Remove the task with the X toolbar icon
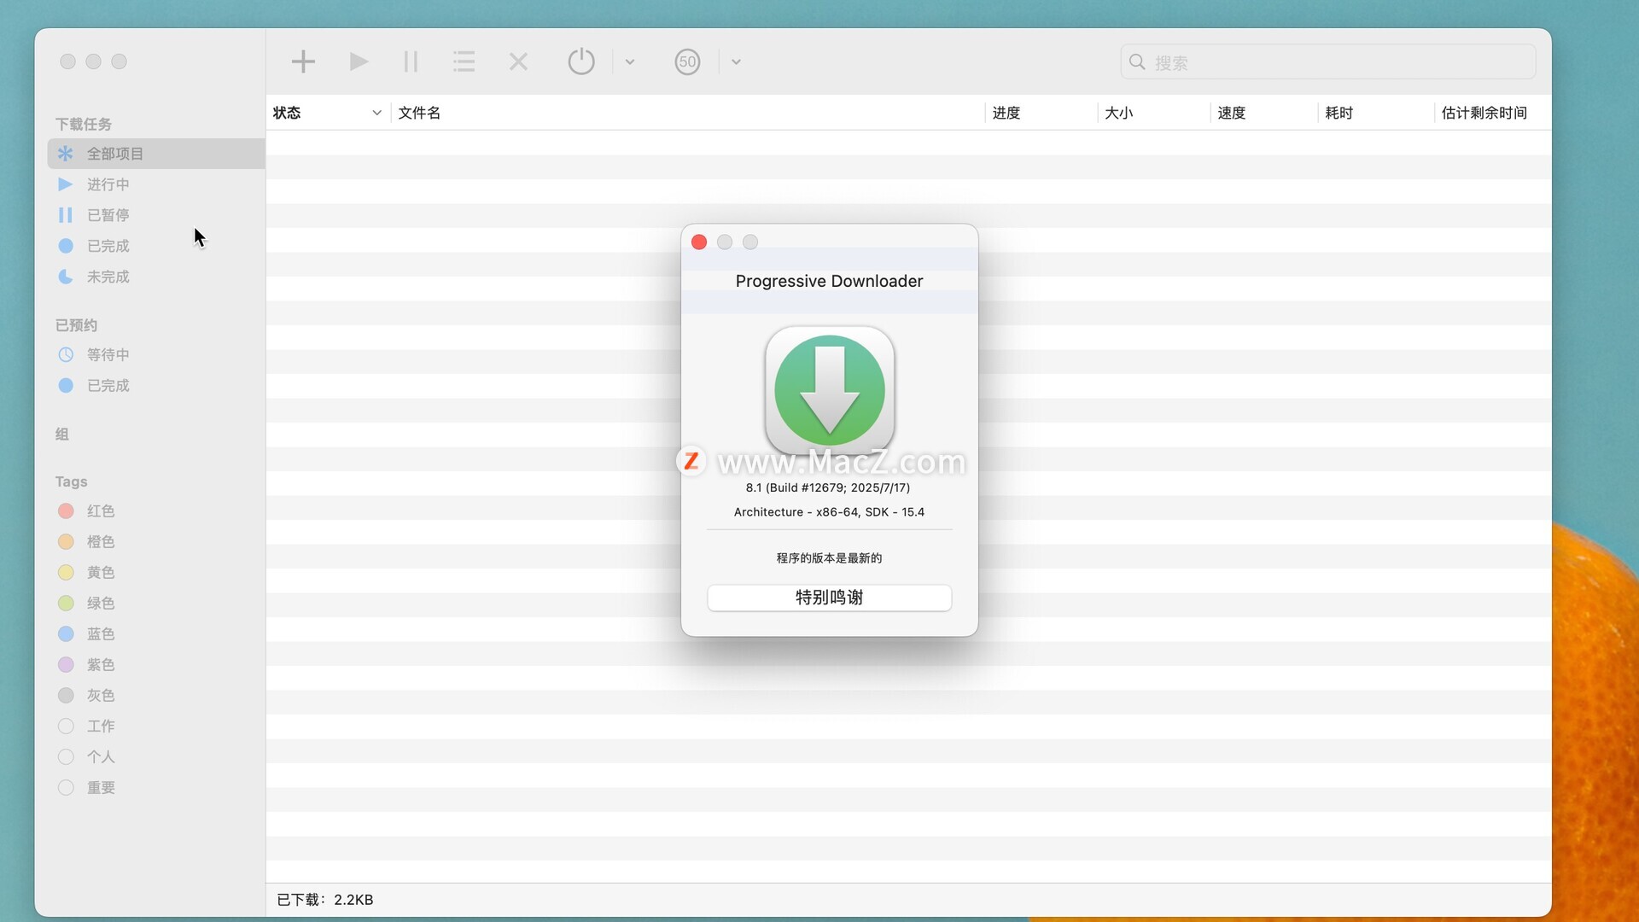 pyautogui.click(x=518, y=61)
